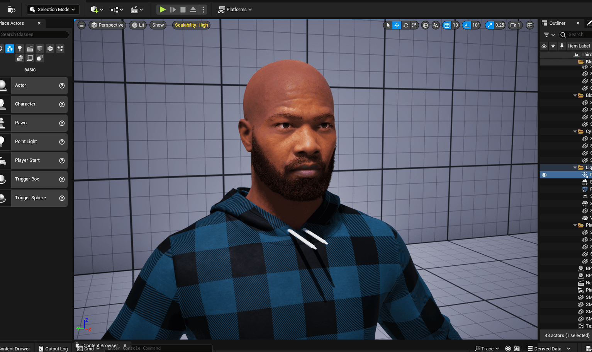Close the Place Actors panel
The height and width of the screenshot is (352, 592).
tap(39, 23)
